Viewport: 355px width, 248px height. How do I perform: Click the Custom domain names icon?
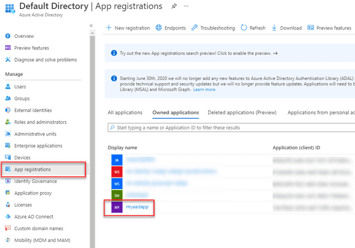[x=8, y=228]
